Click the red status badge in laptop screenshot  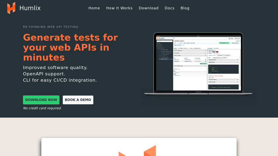click(x=217, y=52)
